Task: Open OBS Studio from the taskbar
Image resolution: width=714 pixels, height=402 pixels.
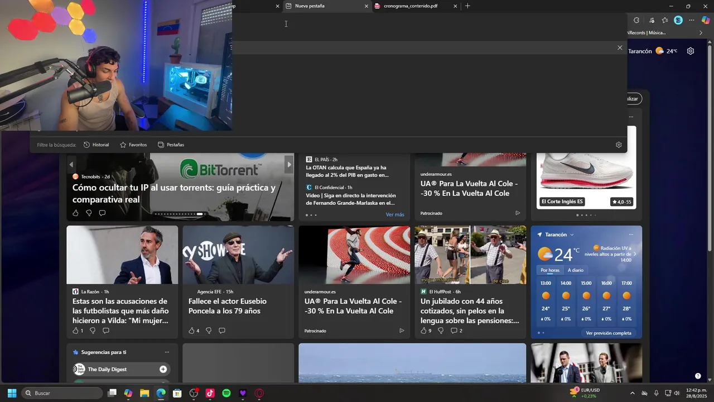Action: (194, 393)
